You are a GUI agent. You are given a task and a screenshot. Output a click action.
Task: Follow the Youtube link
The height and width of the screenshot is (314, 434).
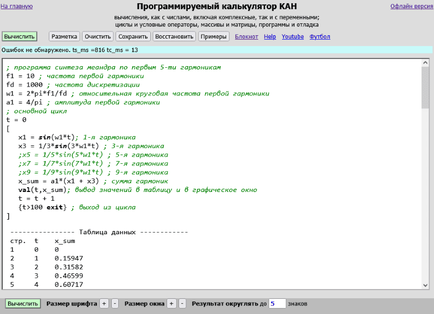292,37
